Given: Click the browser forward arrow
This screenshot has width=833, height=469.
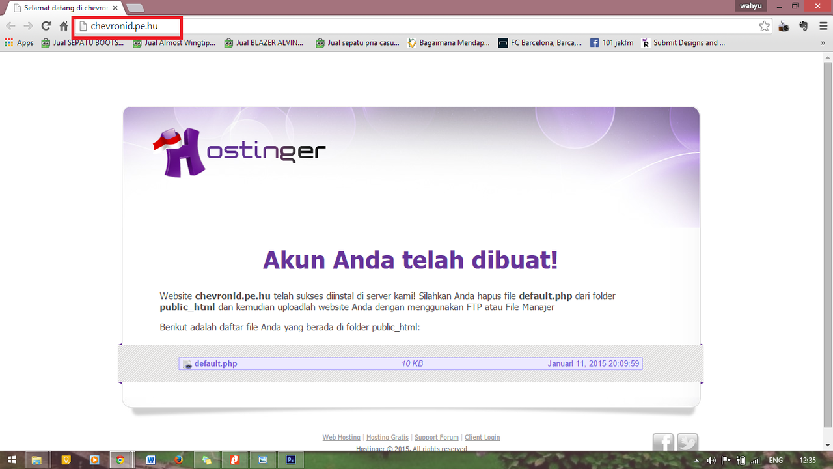Looking at the screenshot, I should pos(28,26).
